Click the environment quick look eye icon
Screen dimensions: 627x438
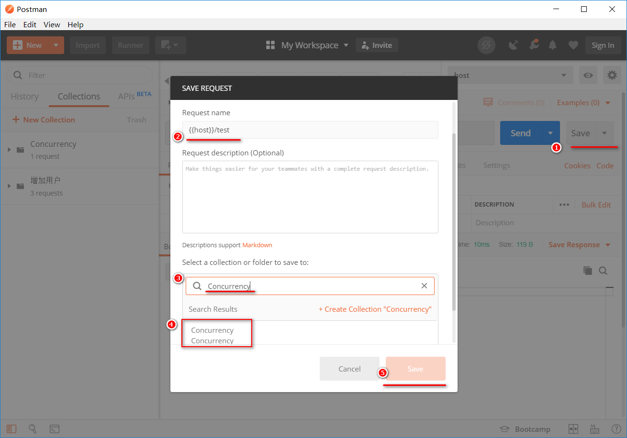(x=588, y=75)
